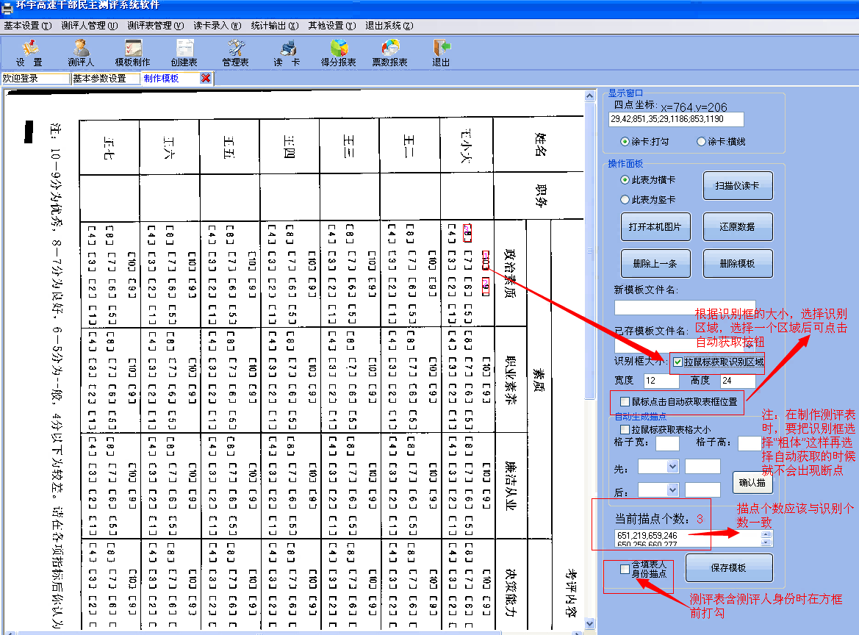Choose the 此表为竖卡 radio button
Screen dimensions: 859x635
625,199
